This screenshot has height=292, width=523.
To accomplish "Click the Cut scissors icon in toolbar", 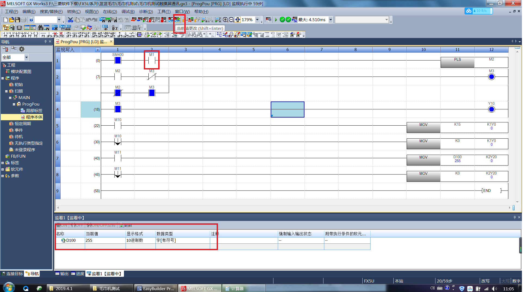I will [70, 20].
